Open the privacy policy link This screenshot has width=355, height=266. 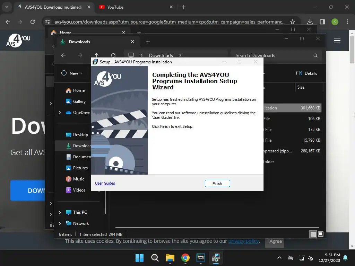[x=243, y=241]
